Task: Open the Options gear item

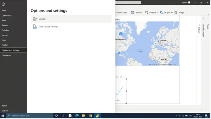Action: tap(71, 19)
